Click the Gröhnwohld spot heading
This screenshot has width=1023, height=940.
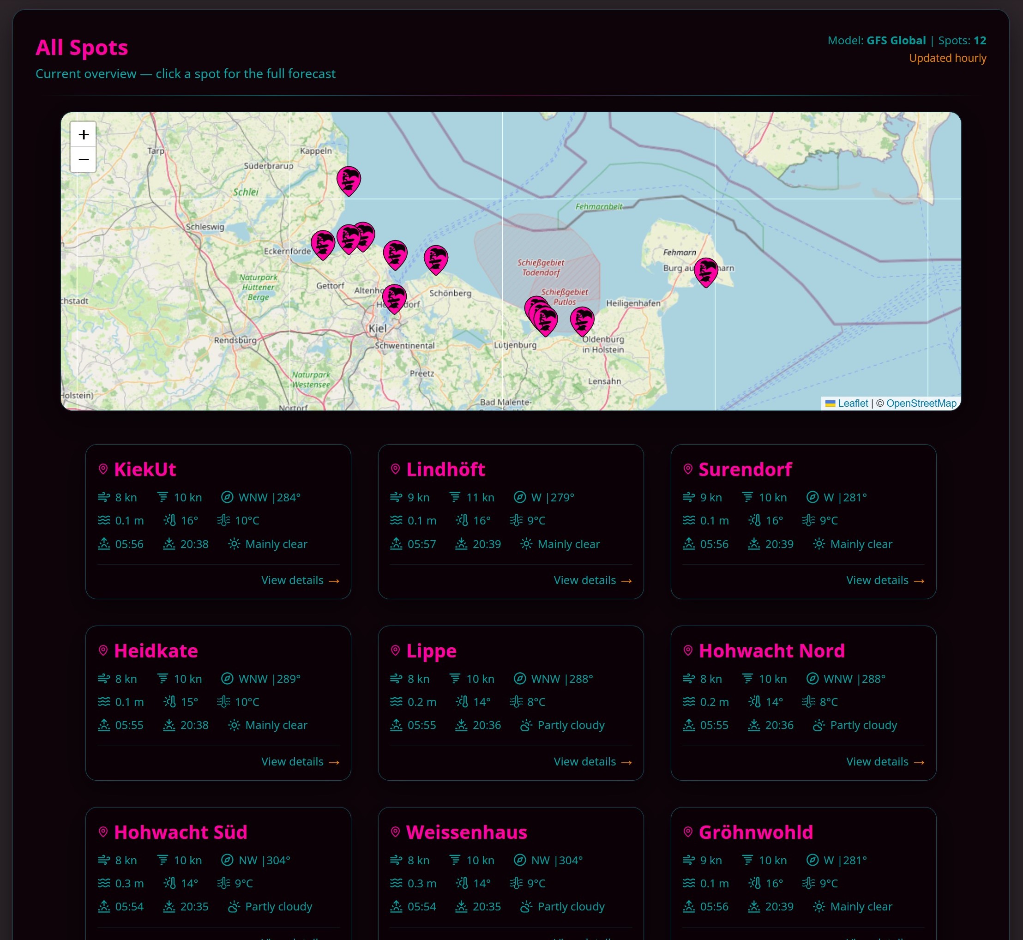[x=755, y=832]
